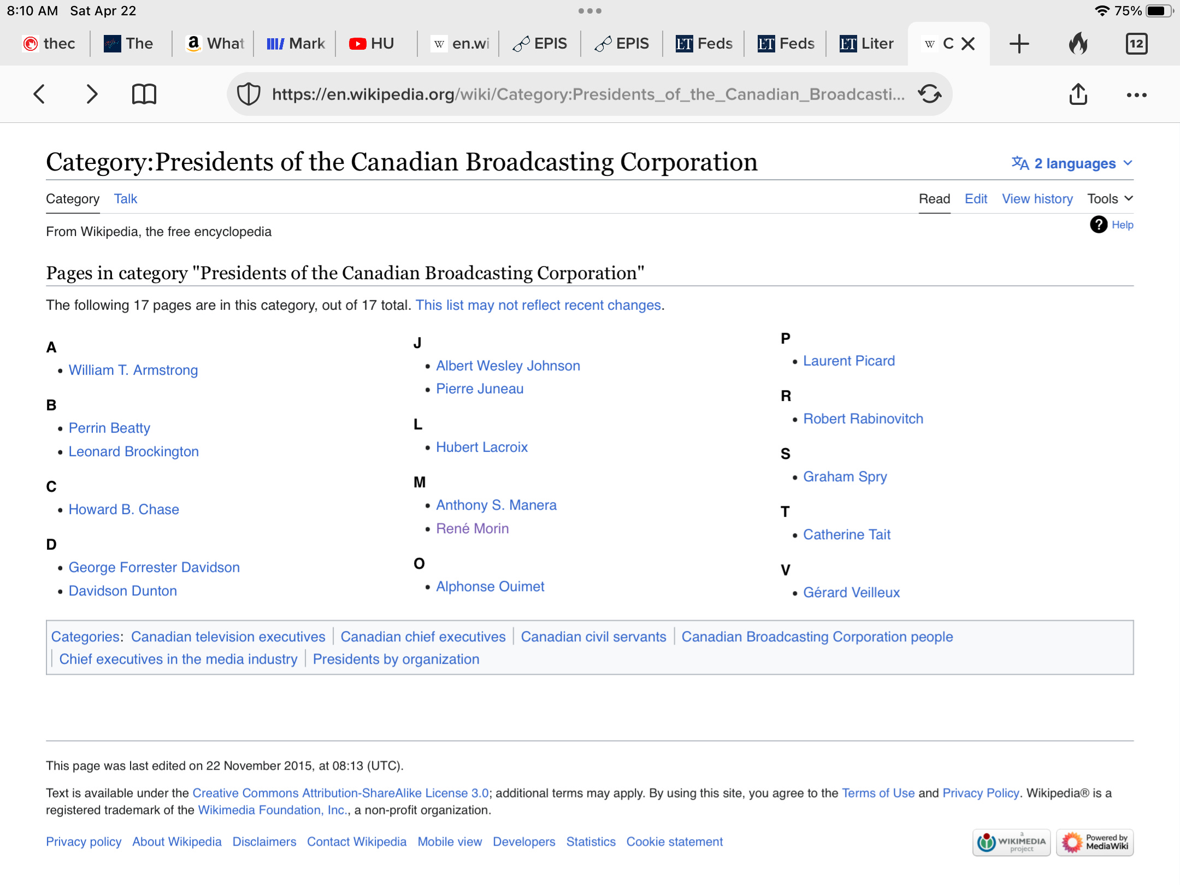Open the Albert Wesley Johnson article
This screenshot has height=885, width=1180.
click(508, 366)
